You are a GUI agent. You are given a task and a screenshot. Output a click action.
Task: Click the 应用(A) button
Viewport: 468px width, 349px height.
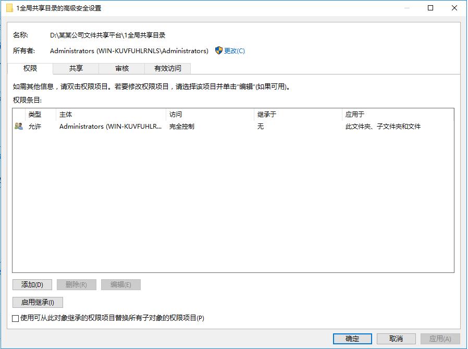440,339
